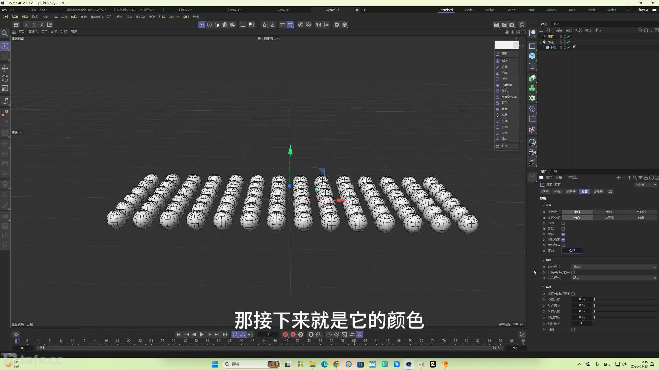Select Python effector in the effector list
This screenshot has height=370, width=659.
(506, 85)
